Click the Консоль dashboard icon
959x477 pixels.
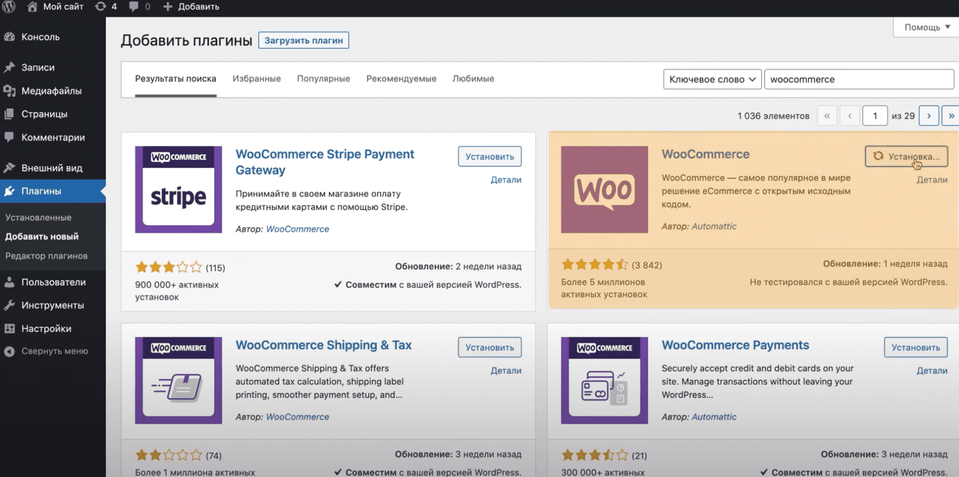9,37
